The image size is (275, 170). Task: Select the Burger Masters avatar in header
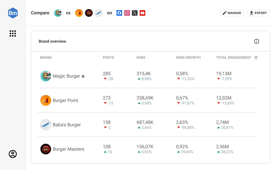89,13
